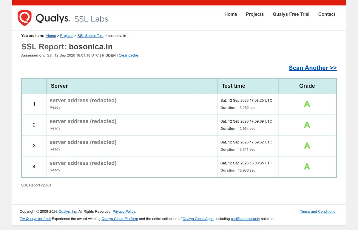Click the SSL Report v2.4.3 version text
This screenshot has height=230, width=358.
[x=36, y=185]
